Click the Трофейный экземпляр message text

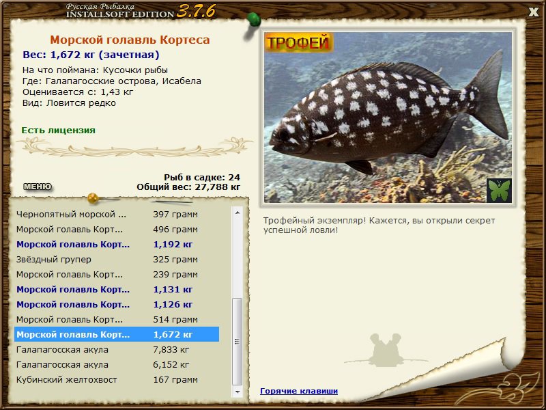click(x=379, y=225)
